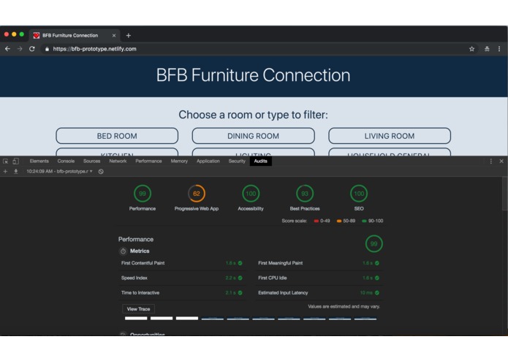Click the browser forward arrow
Image resolution: width=508 pixels, height=361 pixels.
point(20,49)
